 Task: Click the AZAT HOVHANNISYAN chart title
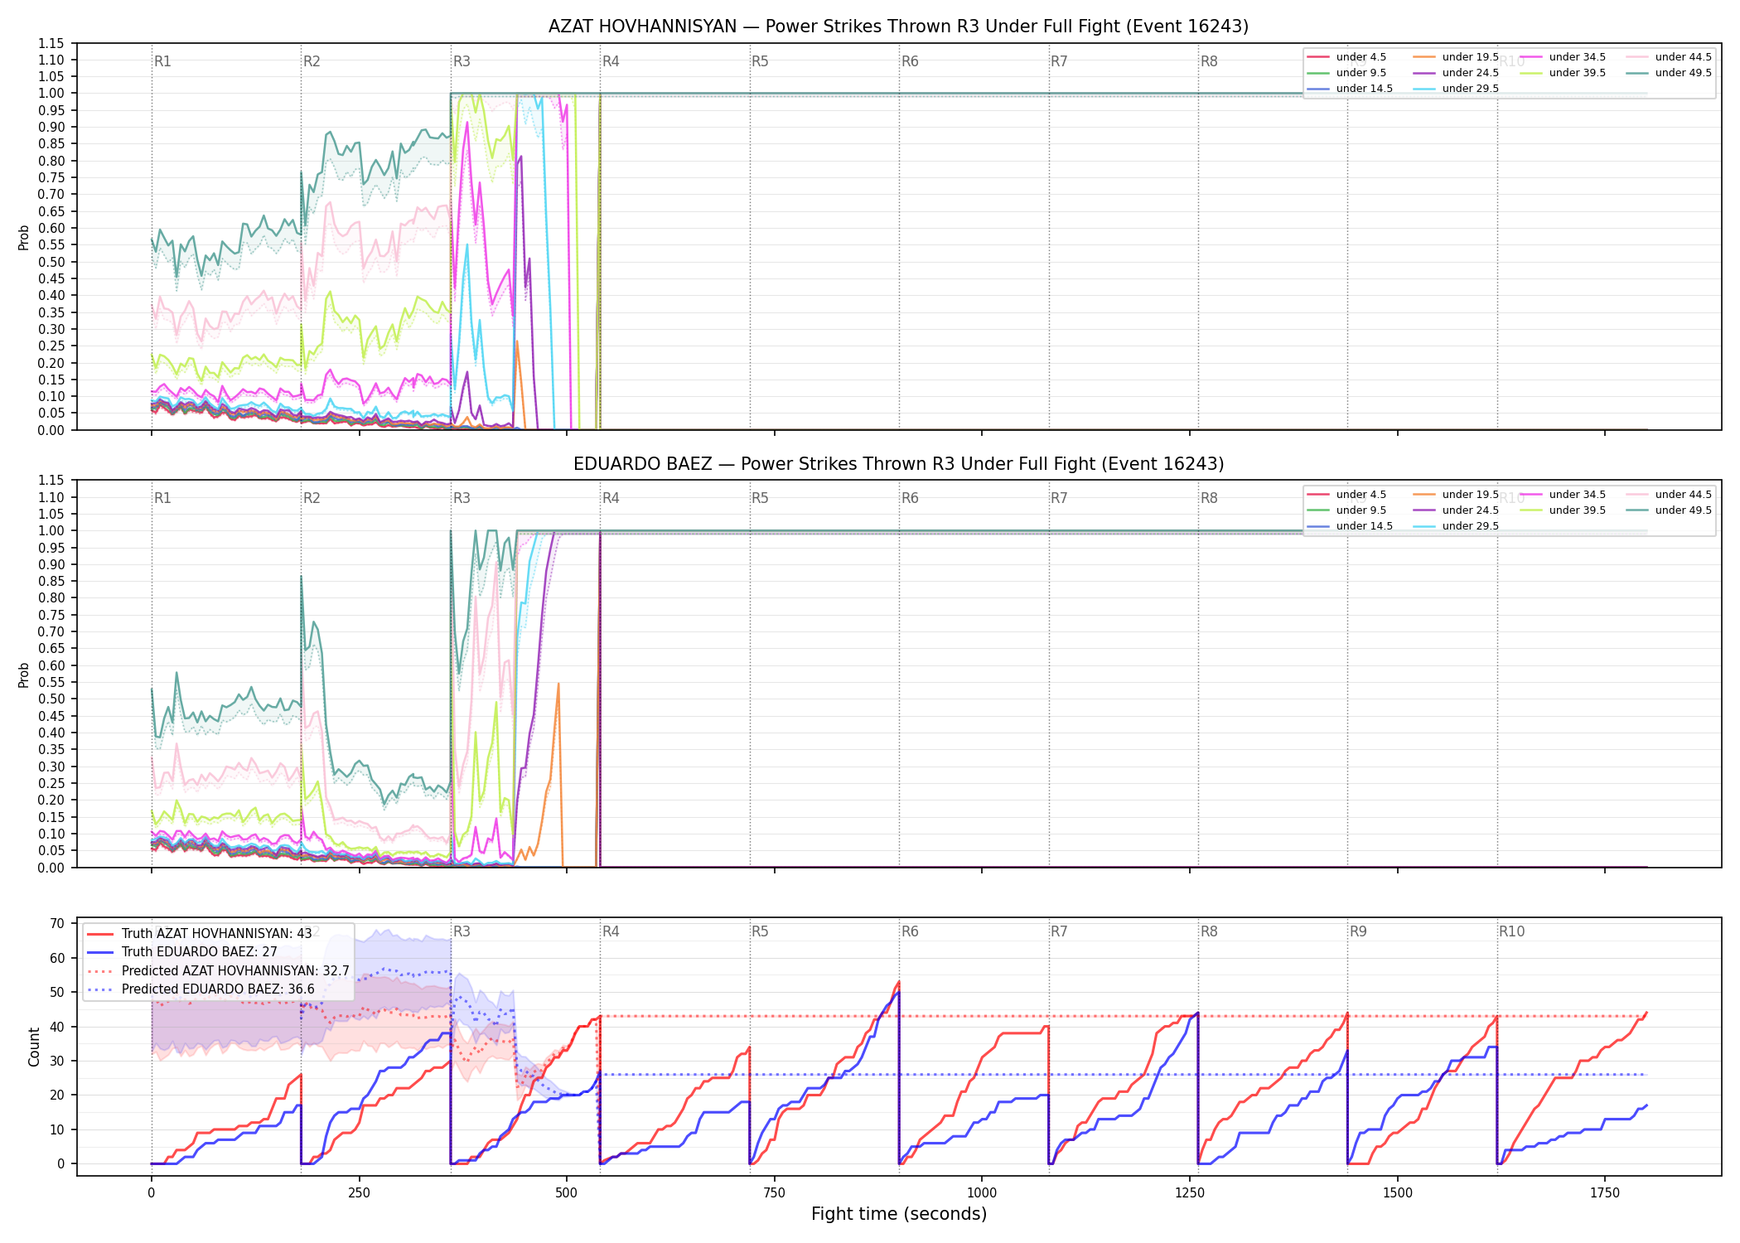(x=898, y=27)
